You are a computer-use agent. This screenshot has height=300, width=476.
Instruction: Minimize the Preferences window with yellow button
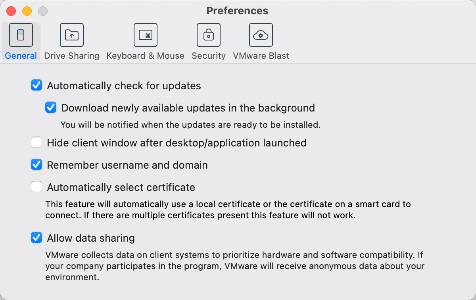[x=27, y=11]
